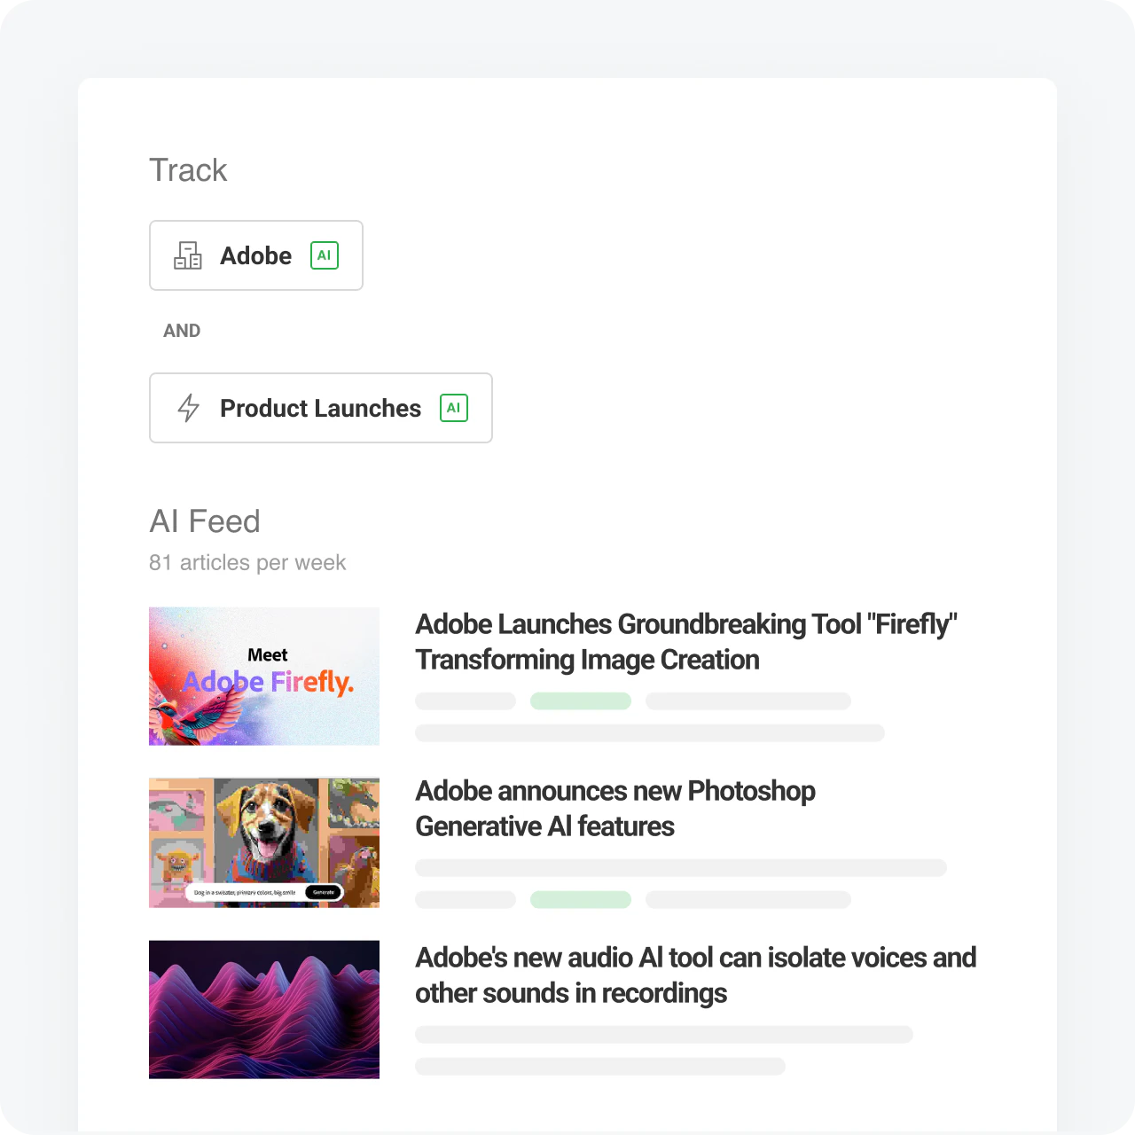Click the pixelated dog image thumbnail
The width and height of the screenshot is (1135, 1135).
[x=263, y=842]
